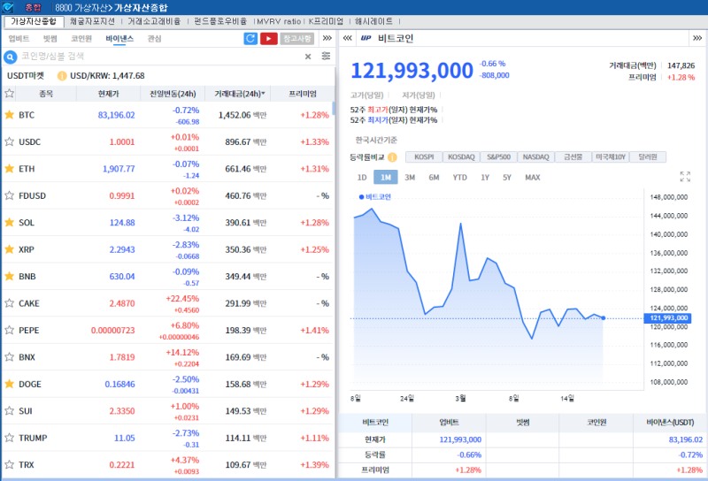
Task: Select the YTD chart period
Action: point(459,178)
